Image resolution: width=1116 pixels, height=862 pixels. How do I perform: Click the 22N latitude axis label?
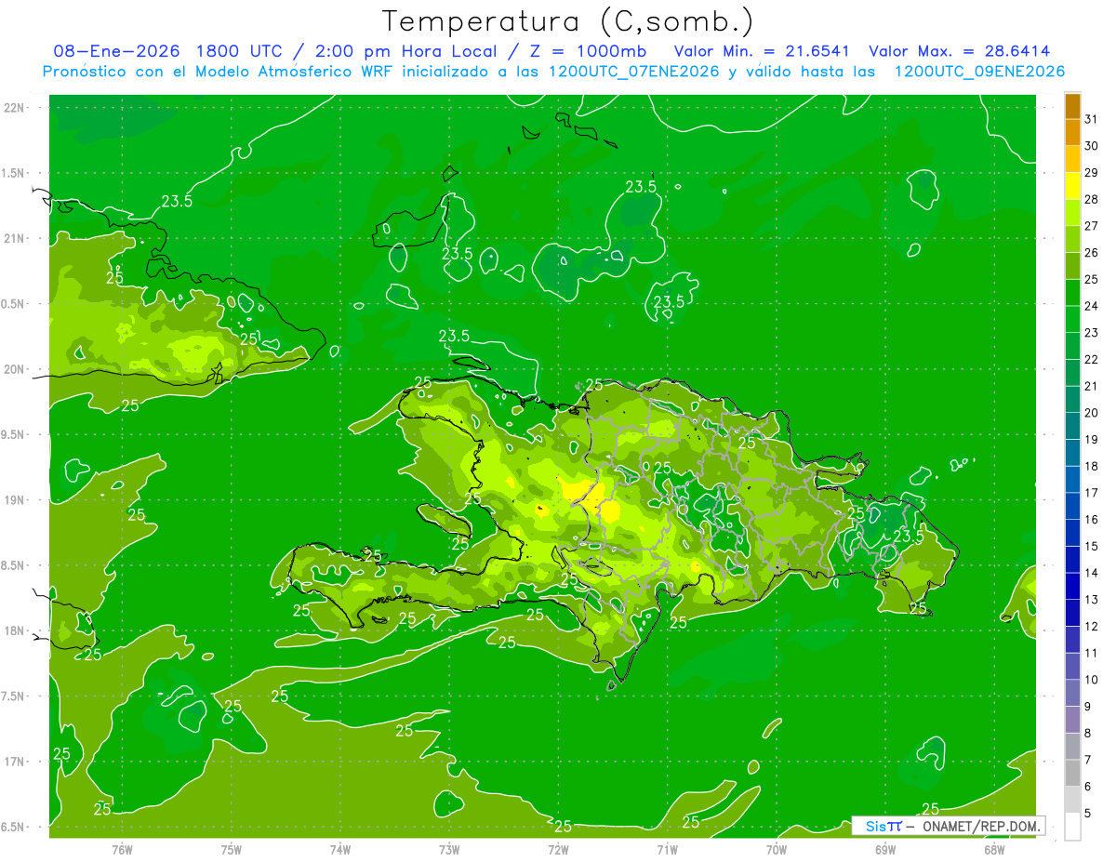[16, 107]
